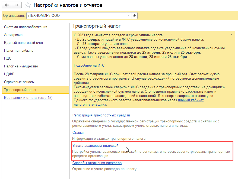Switch to НДФЛ section

[x=36, y=74]
